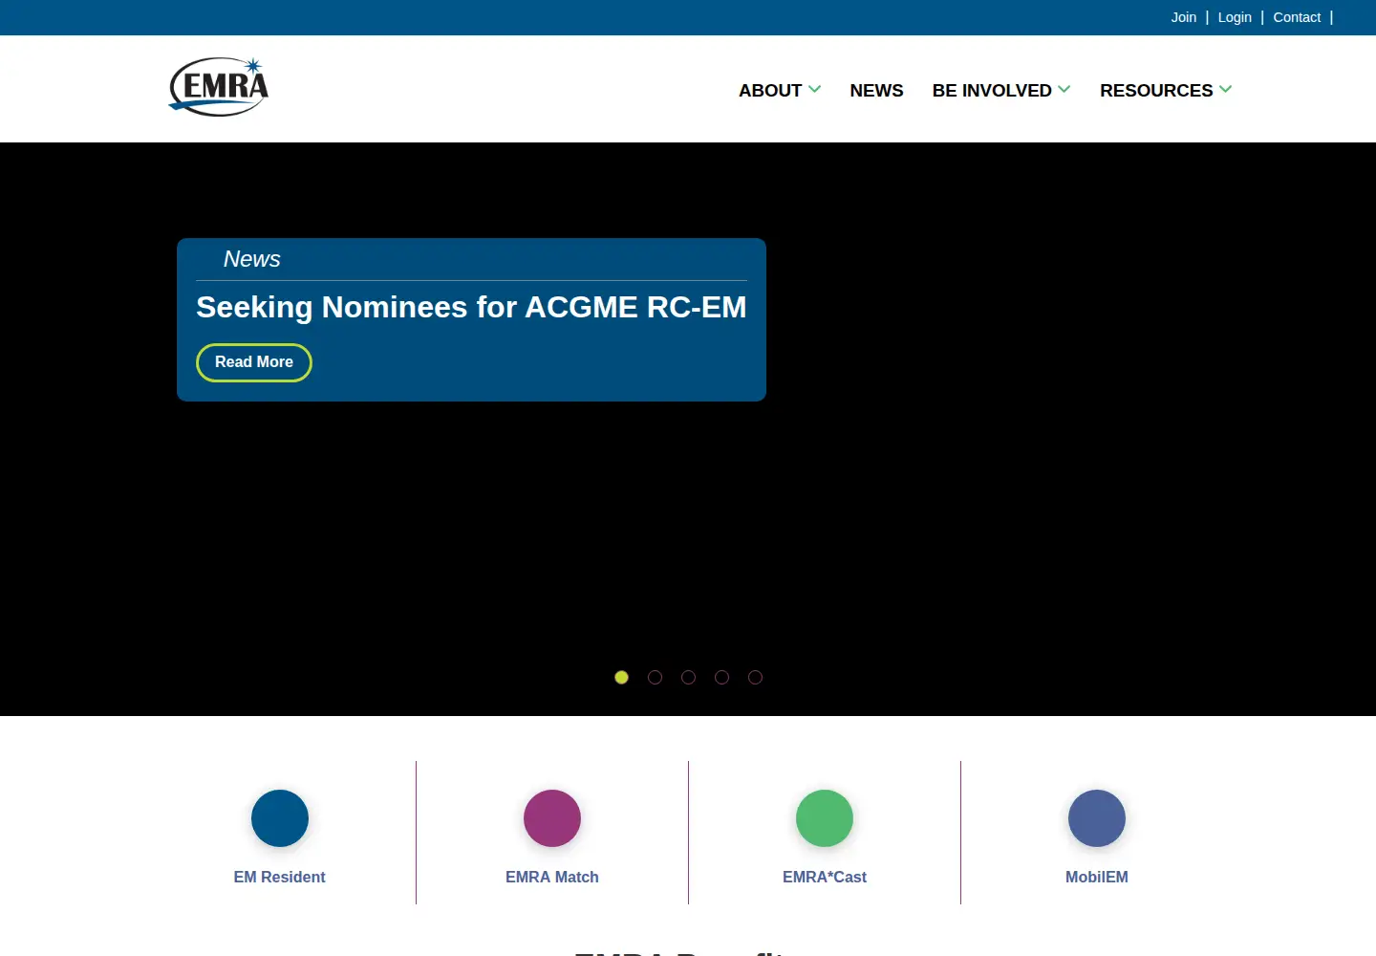Open the EMRA Match text link

click(552, 877)
